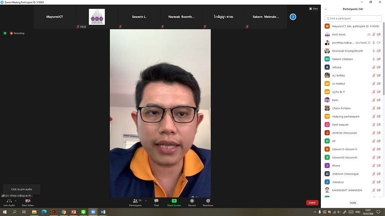Click the red Leave button
385x216 pixels.
coord(312,202)
